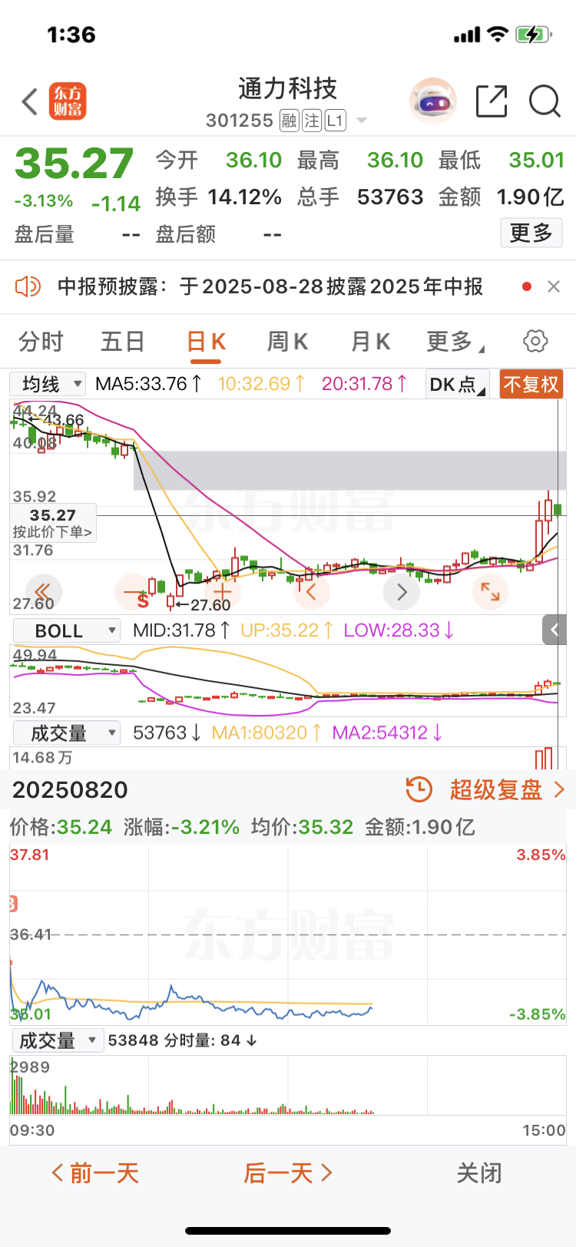Tap the 均价:35.32 value
The image size is (576, 1247).
[x=303, y=827]
